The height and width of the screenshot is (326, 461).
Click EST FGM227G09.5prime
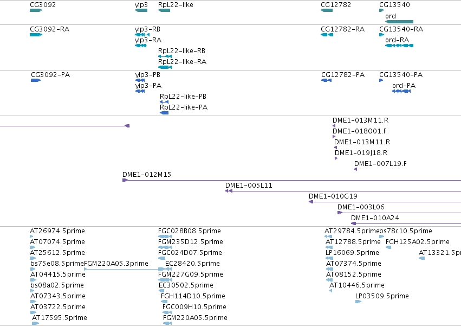click(x=165, y=280)
